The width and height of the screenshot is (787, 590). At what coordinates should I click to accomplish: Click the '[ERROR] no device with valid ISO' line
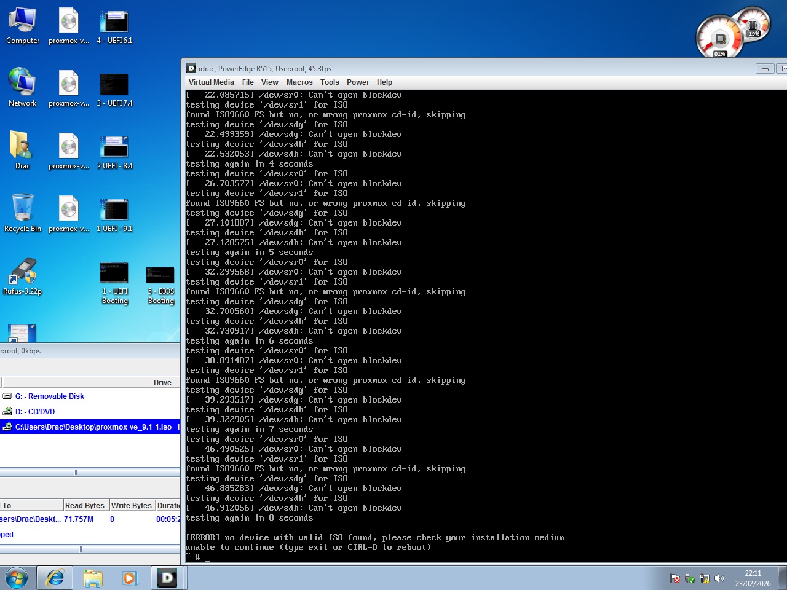375,538
